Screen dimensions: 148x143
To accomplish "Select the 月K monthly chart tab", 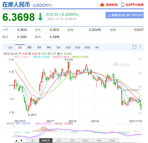I will (39, 48).
